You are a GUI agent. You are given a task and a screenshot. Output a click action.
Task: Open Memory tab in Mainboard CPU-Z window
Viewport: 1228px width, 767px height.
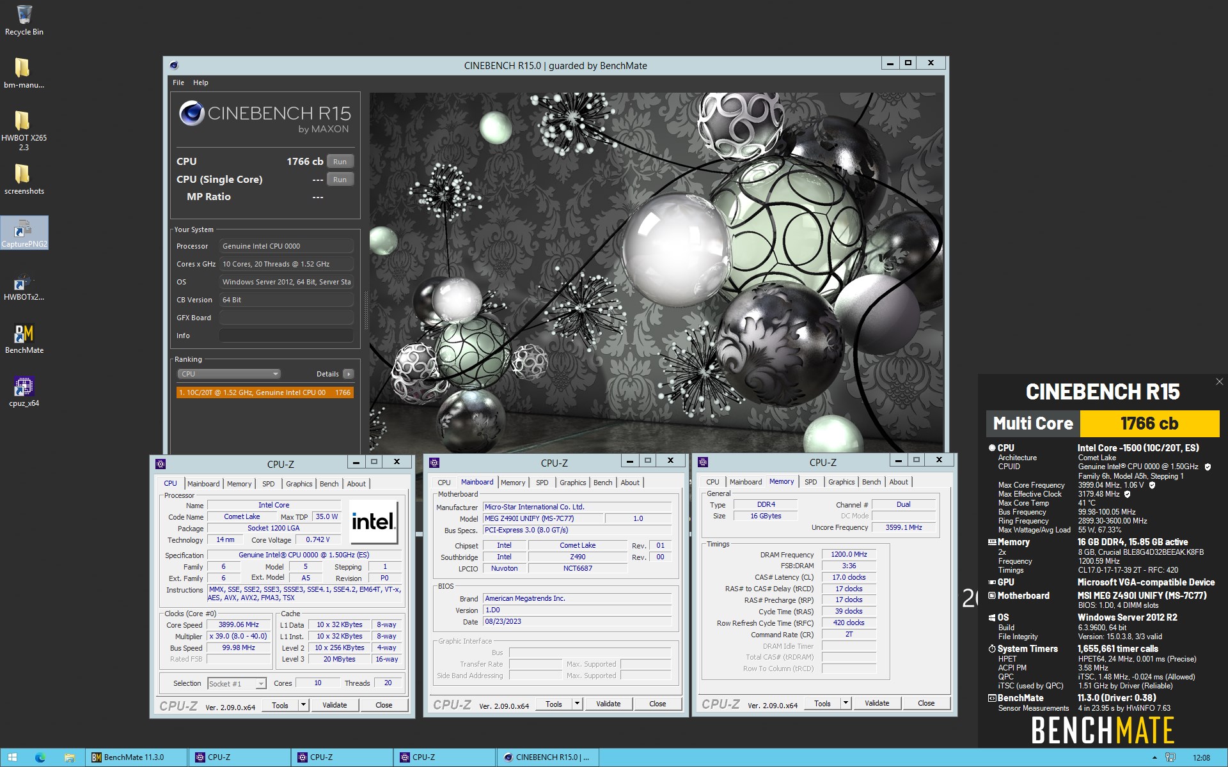coord(513,483)
